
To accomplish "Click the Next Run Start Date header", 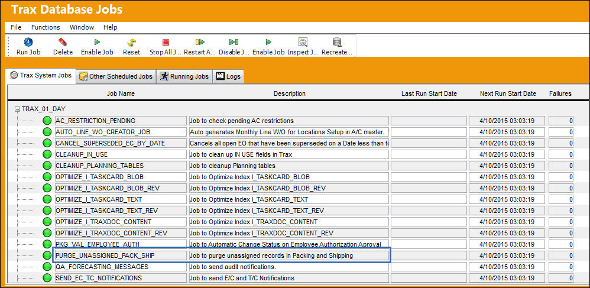I will (x=508, y=93).
